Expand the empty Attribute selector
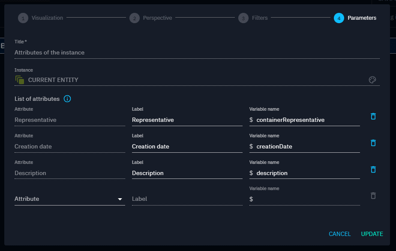The width and height of the screenshot is (396, 251). pos(69,199)
